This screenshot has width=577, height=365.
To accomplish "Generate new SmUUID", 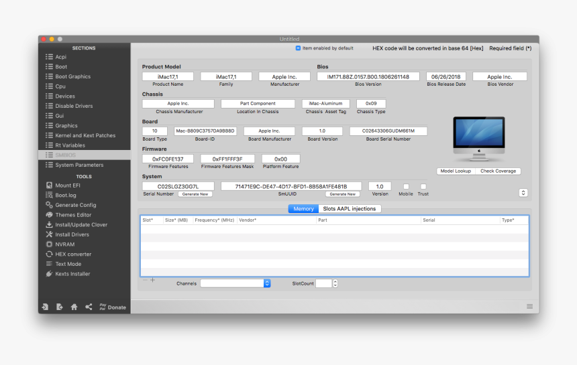I will click(343, 194).
